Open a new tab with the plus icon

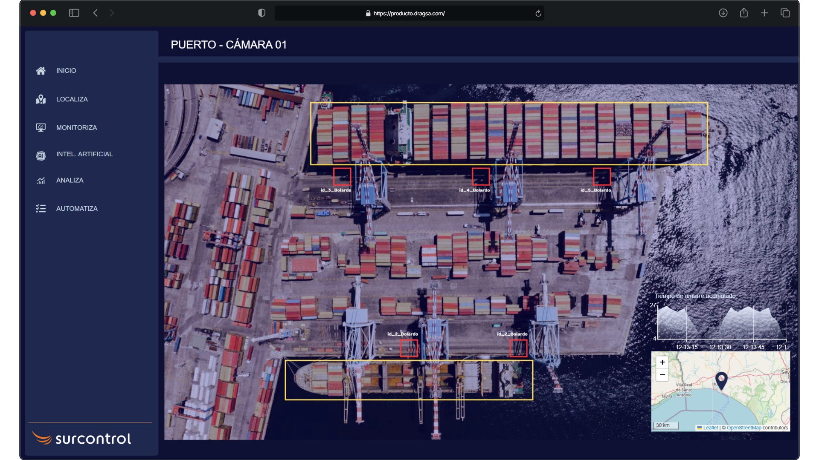click(x=764, y=13)
